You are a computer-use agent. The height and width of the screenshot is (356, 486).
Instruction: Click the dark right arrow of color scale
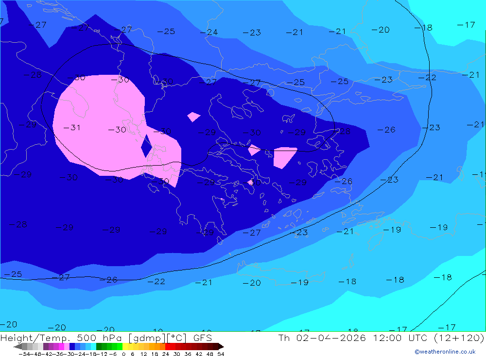(x=221, y=347)
